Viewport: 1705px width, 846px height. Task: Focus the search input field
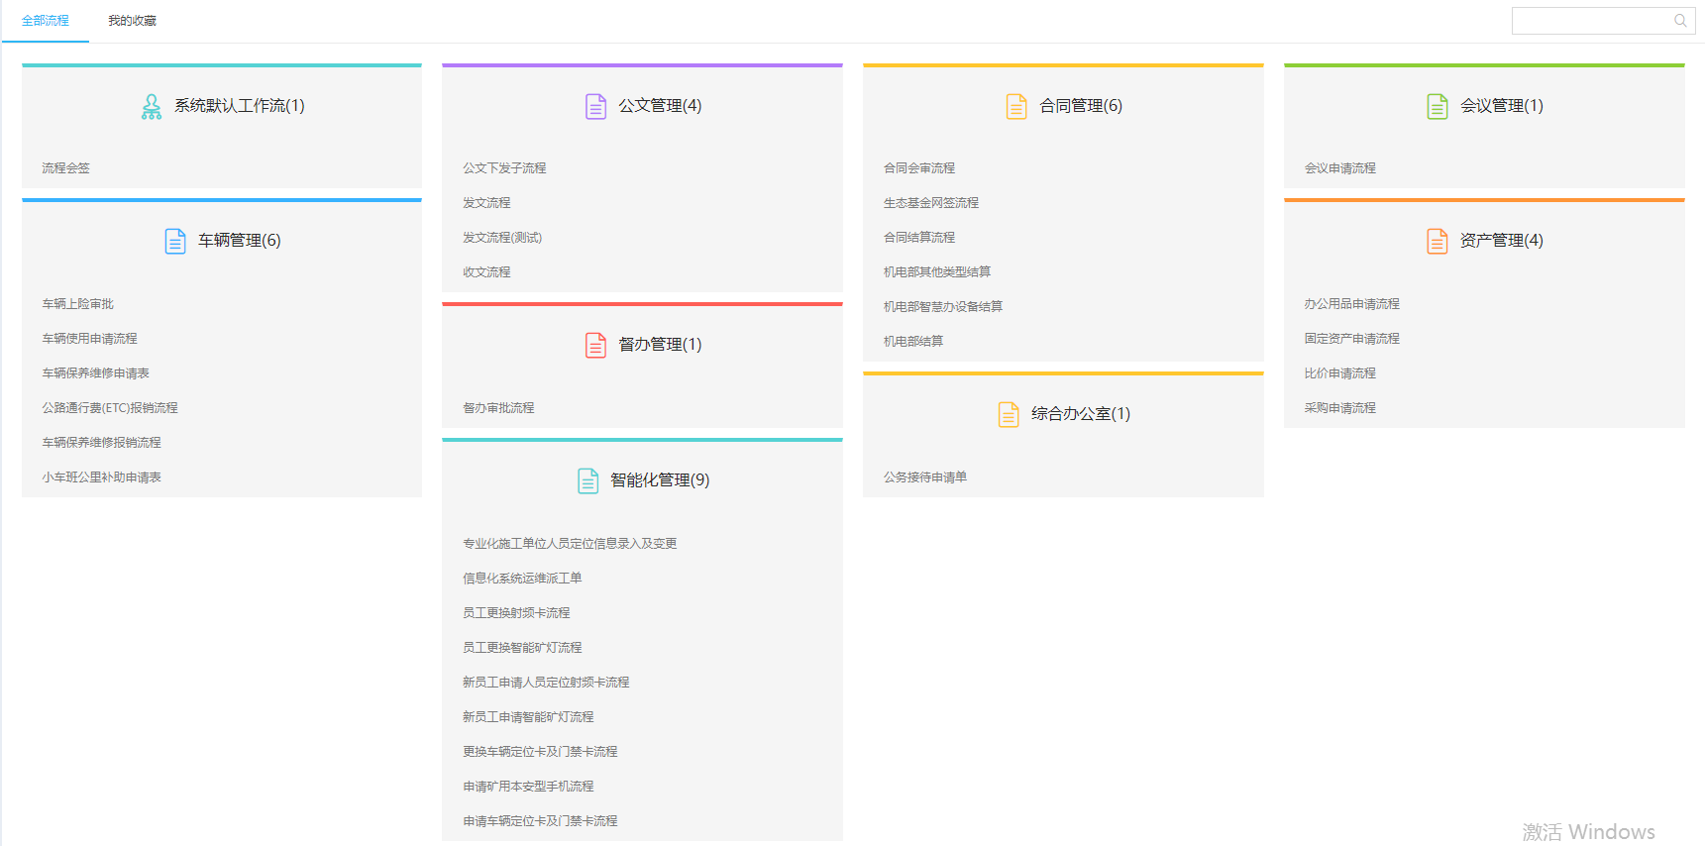point(1591,21)
